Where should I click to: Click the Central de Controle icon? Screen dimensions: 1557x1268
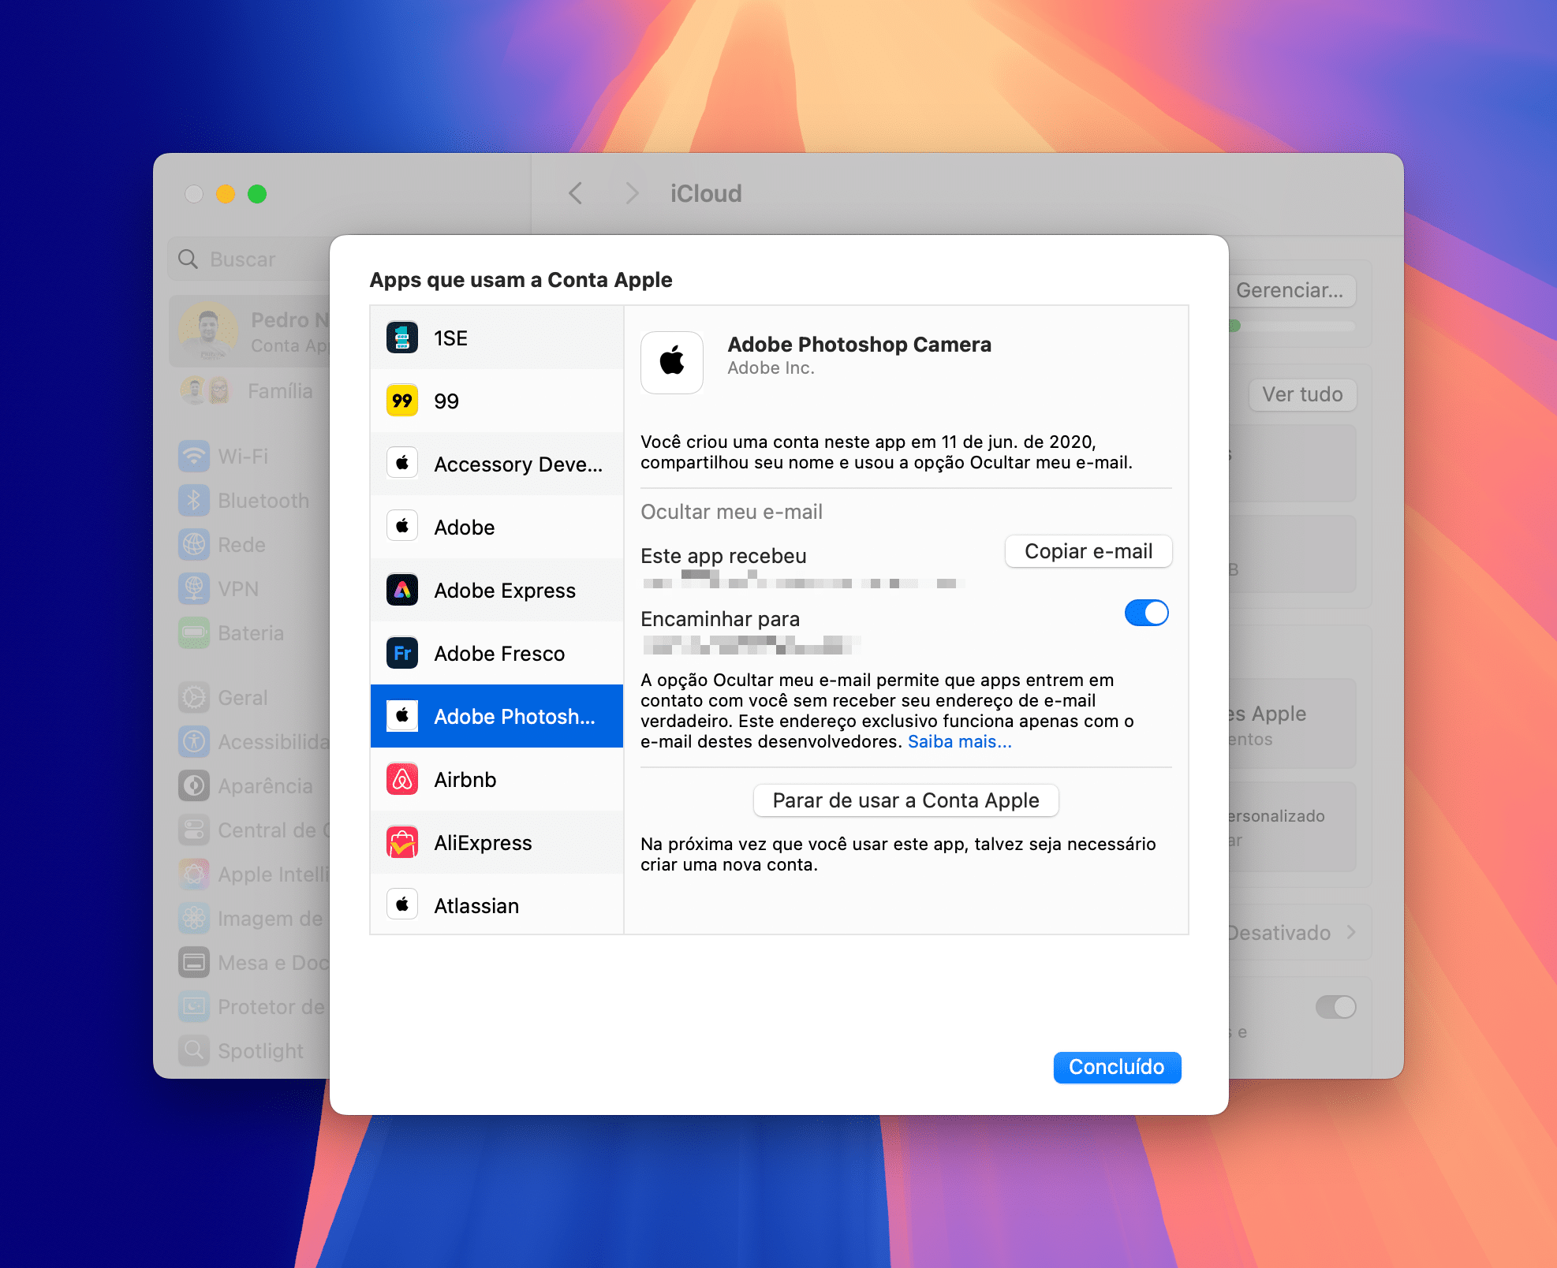(194, 830)
